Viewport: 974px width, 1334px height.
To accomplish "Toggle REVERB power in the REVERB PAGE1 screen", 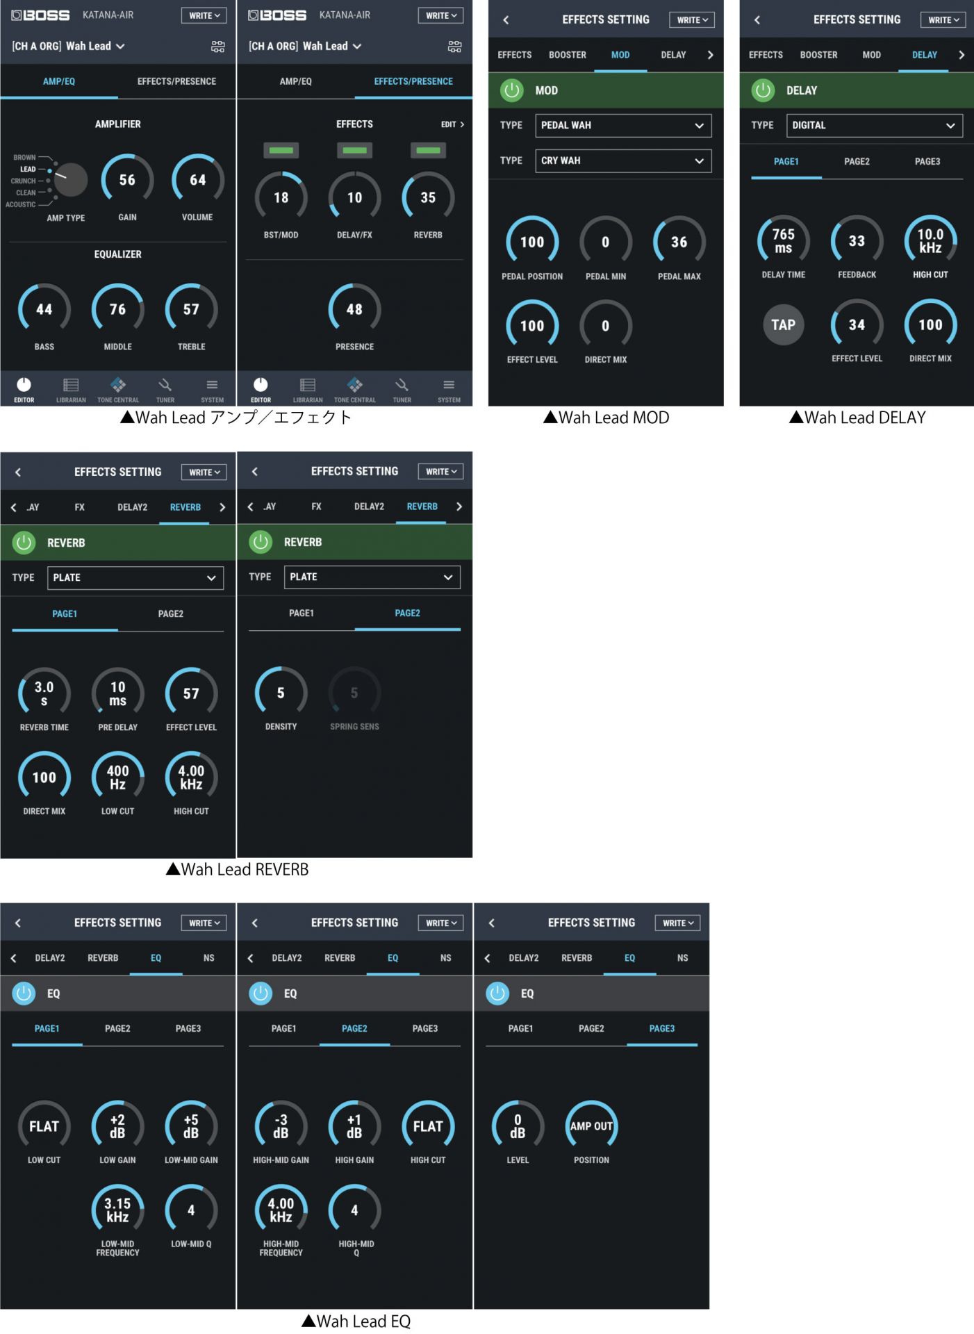I will coord(24,543).
